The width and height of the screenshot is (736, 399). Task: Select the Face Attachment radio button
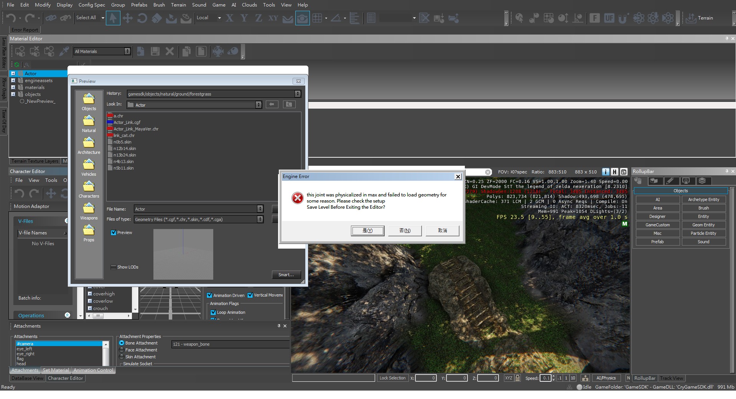(x=122, y=350)
